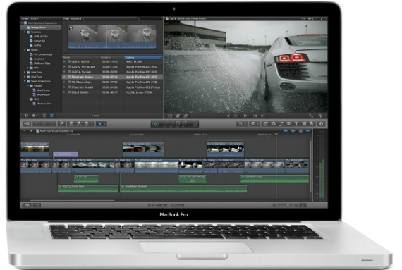The image size is (402, 270).
Task: Open the Music and Sound browser icon
Action: click(x=281, y=124)
